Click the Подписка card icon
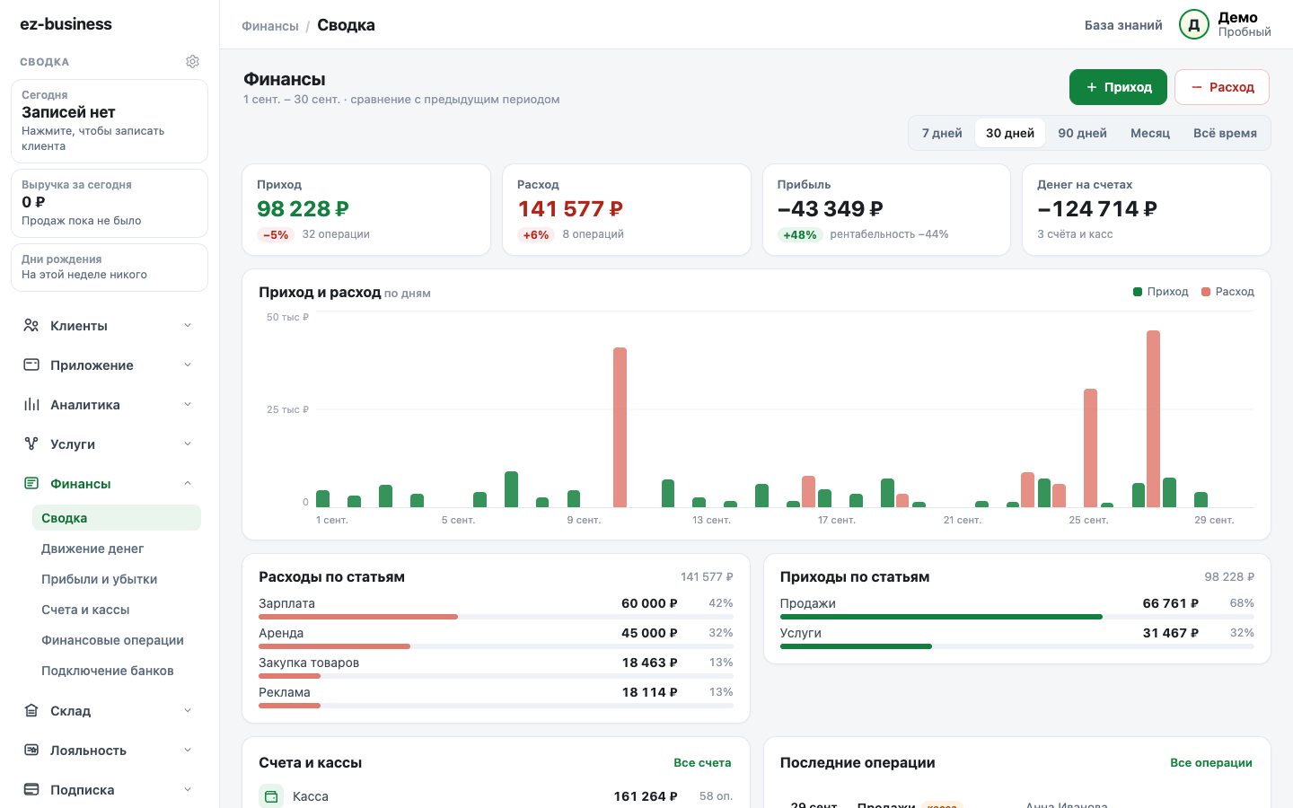 pyautogui.click(x=31, y=789)
